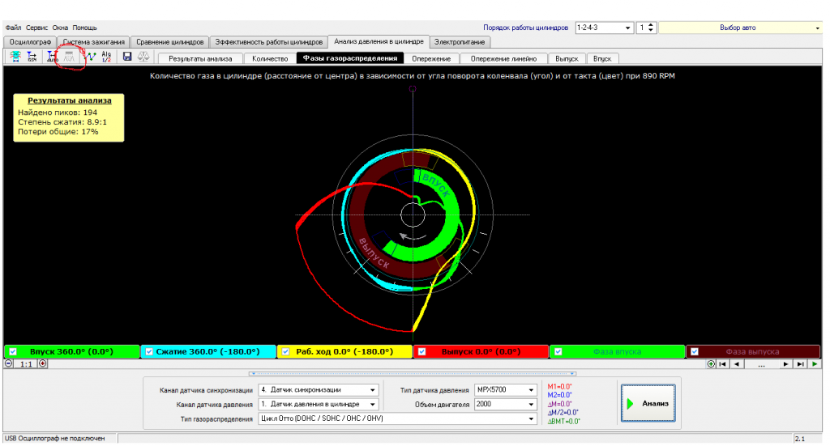Open the Результаты анализа sub-tab
Screen dimensions: 830x446
[200, 58]
